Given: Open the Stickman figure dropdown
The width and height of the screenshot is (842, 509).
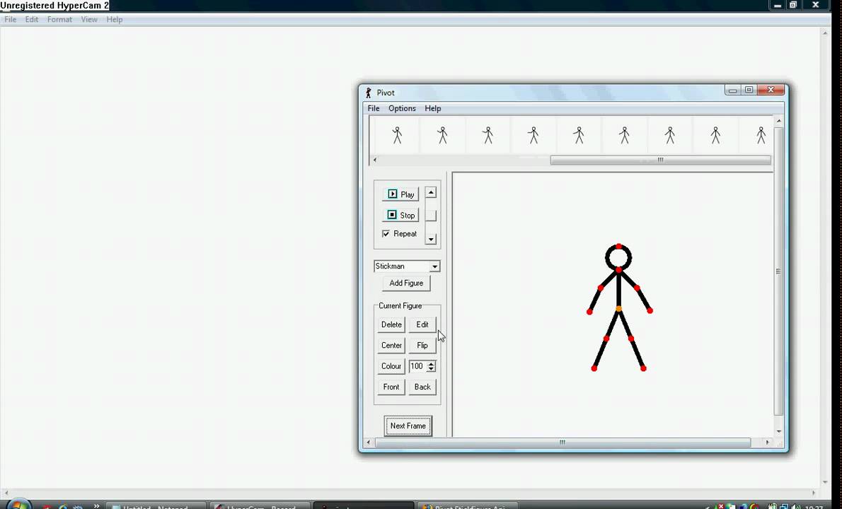Looking at the screenshot, I should click(x=434, y=266).
